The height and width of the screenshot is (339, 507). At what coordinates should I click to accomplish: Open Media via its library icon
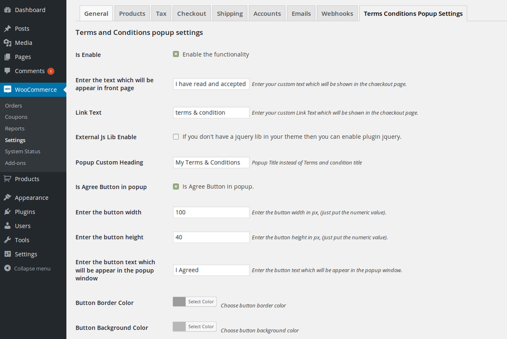tap(7, 43)
